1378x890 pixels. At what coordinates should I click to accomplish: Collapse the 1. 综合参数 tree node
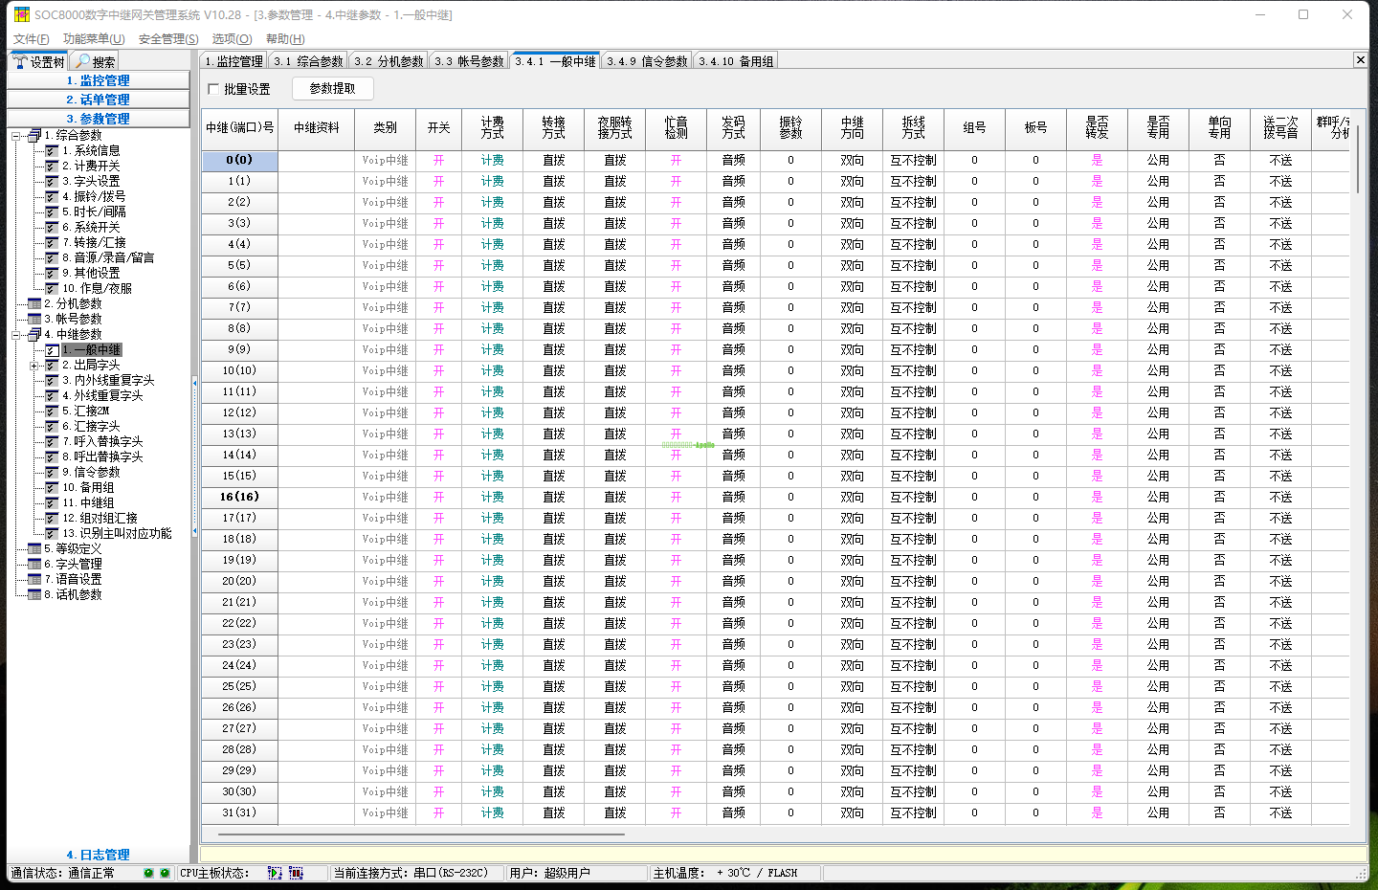[15, 135]
